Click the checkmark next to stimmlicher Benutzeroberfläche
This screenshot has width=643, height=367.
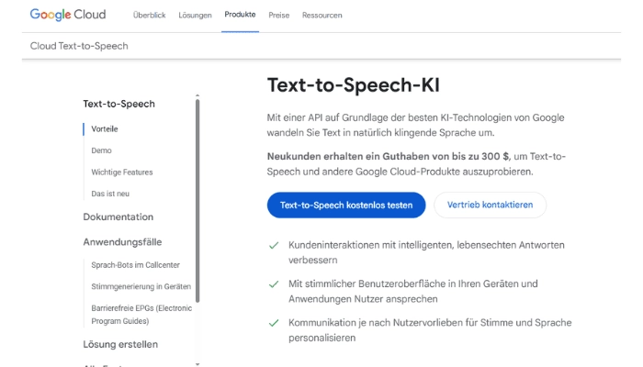(x=273, y=284)
